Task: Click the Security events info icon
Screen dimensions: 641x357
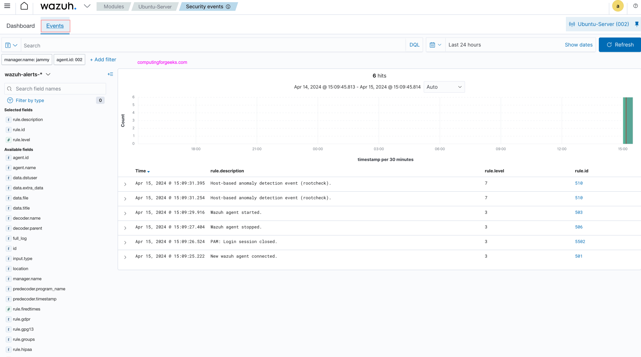Action: [228, 7]
